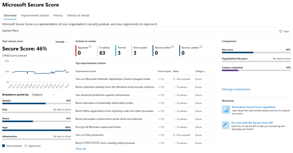Click the info icon next to Regressed
The height and width of the screenshot is (153, 293).
[x=90, y=47]
